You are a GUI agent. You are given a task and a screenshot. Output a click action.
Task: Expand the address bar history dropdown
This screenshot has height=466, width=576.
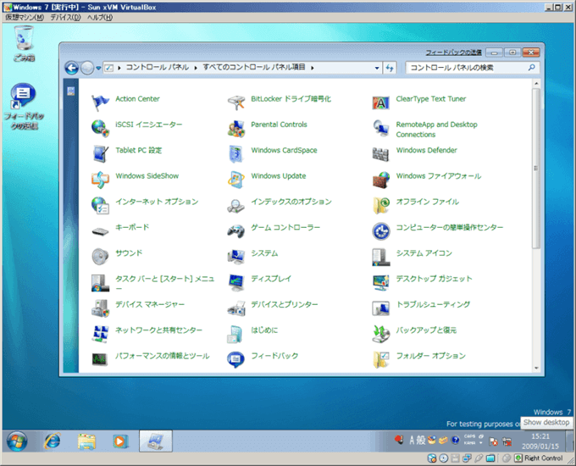tap(377, 68)
